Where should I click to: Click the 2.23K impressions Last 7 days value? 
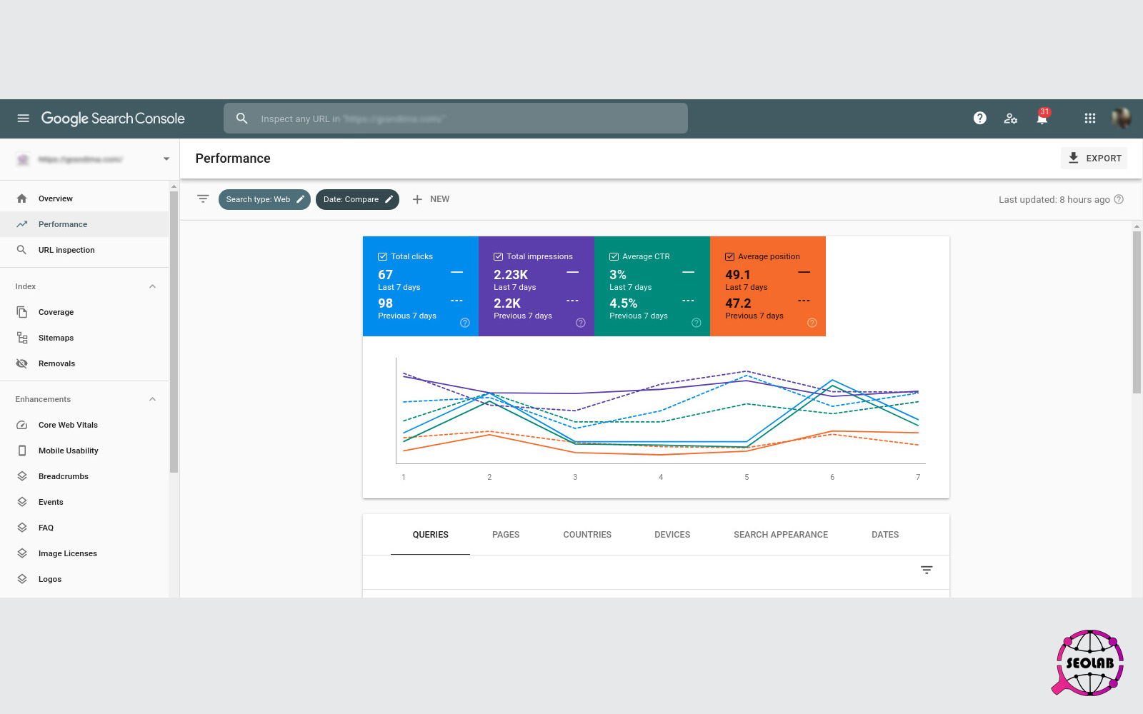coord(511,275)
